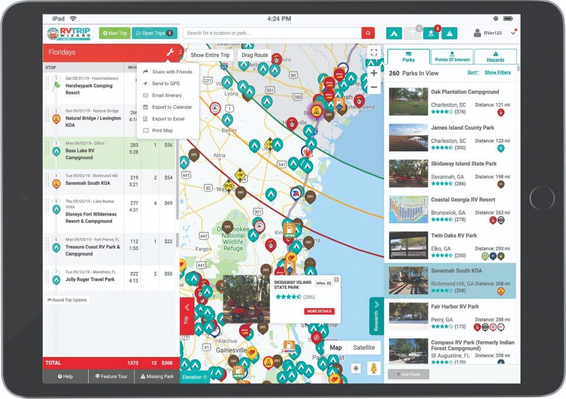
Task: Collapse the Trip panel red tab
Action: (187, 316)
